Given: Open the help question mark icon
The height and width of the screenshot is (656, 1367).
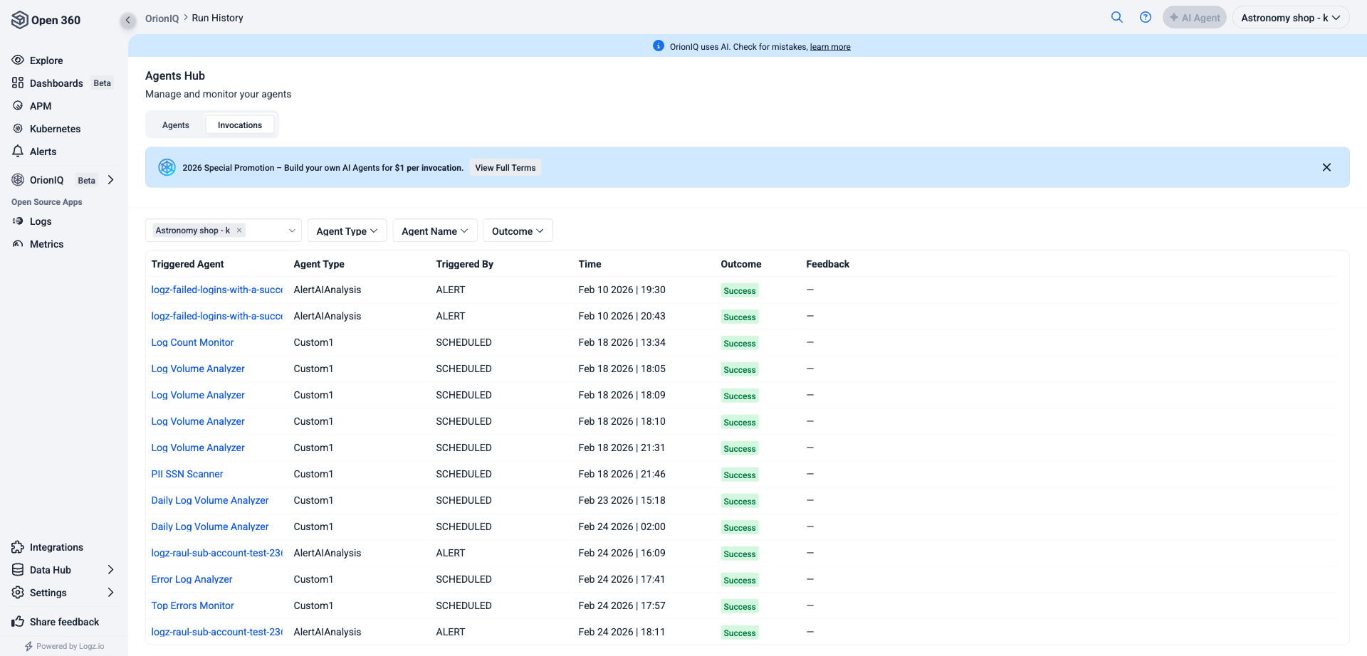Looking at the screenshot, I should (1145, 17).
